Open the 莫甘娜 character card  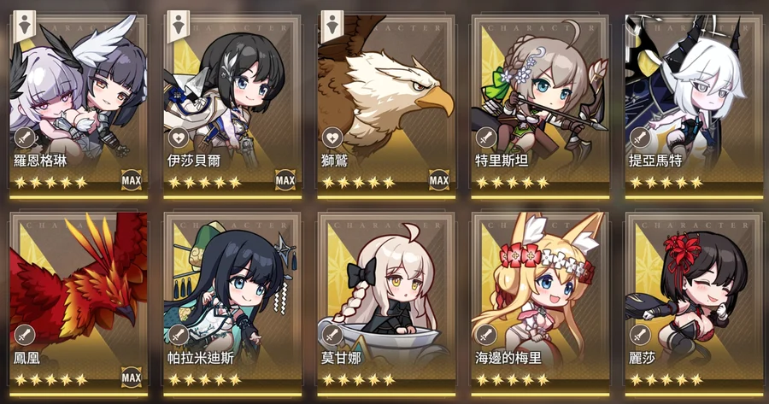pyautogui.click(x=386, y=304)
